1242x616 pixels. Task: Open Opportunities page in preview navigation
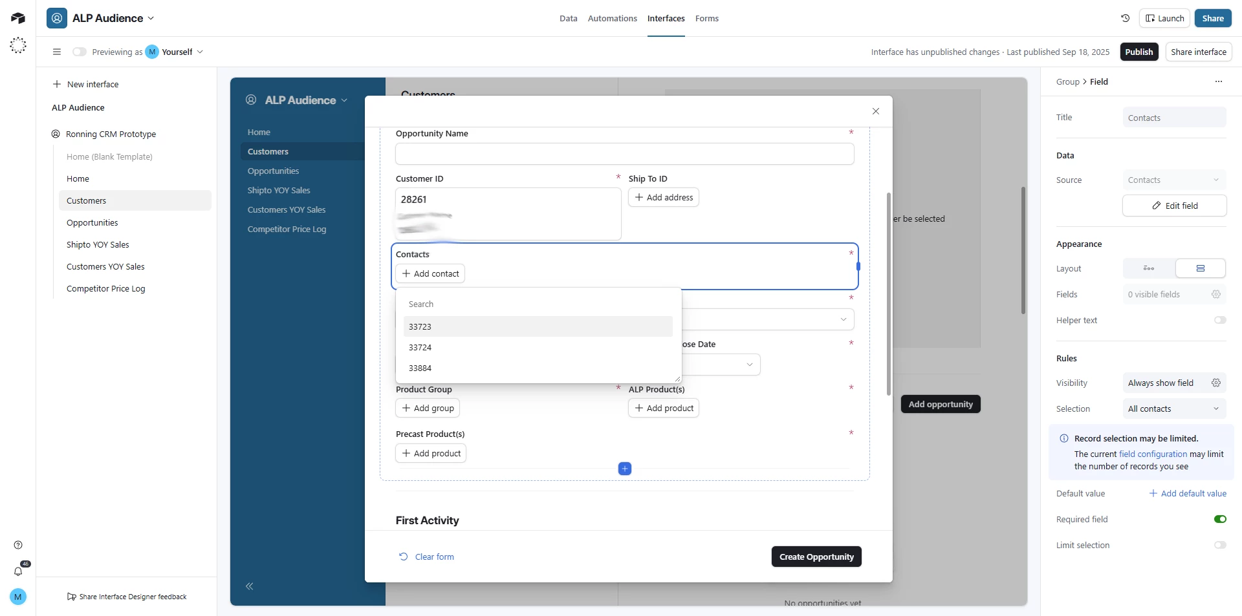pyautogui.click(x=273, y=171)
